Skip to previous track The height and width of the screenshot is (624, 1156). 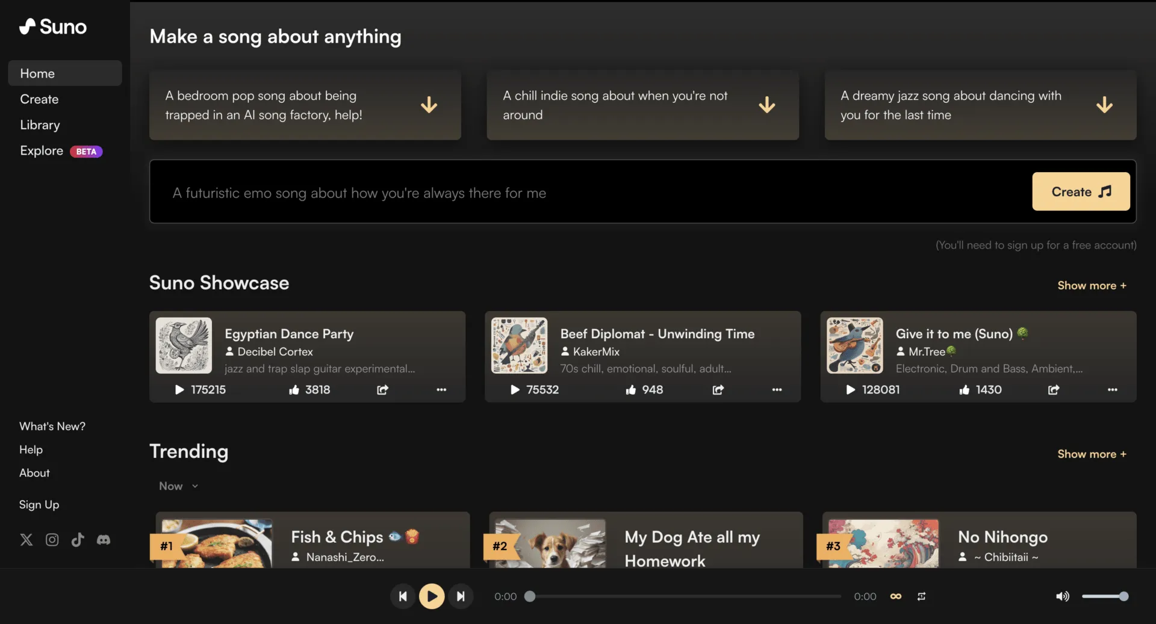tap(403, 596)
